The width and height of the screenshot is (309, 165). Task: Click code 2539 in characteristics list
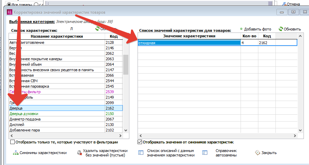pyautogui.click(x=114, y=92)
